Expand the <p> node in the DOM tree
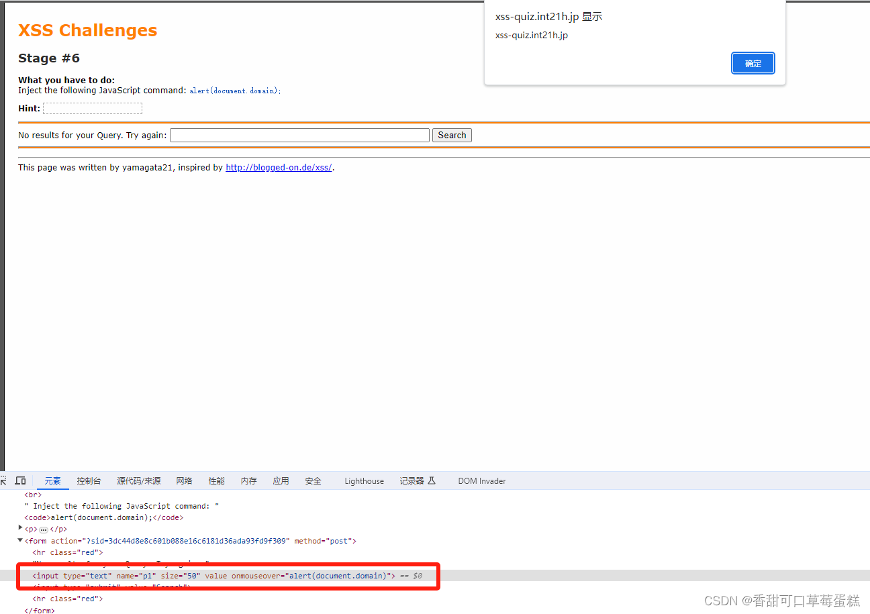The image size is (870, 614). pos(20,529)
